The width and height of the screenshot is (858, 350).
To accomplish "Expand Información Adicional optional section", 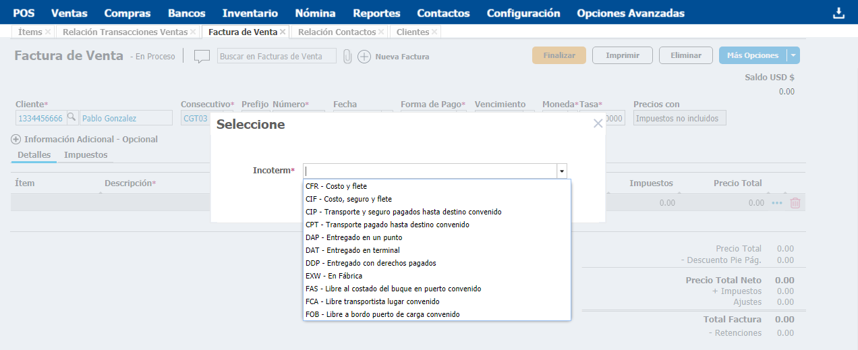I will coord(16,140).
